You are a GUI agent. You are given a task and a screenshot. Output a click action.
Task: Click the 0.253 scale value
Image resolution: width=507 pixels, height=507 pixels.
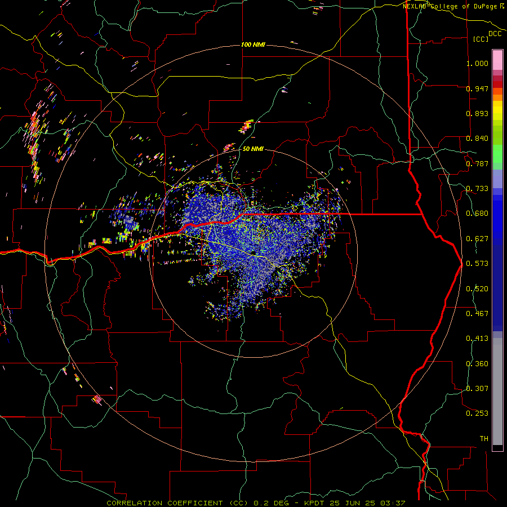click(477, 413)
